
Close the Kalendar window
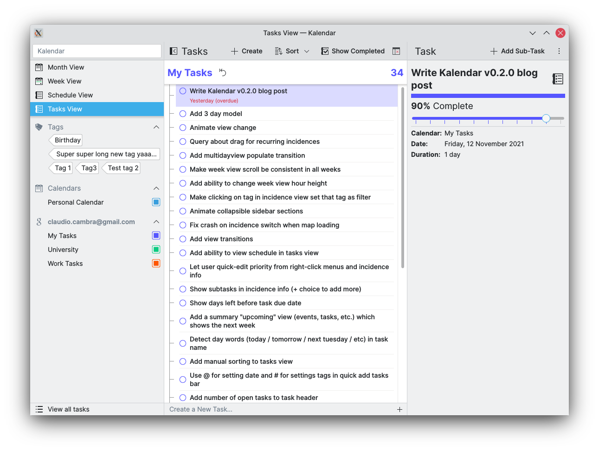click(x=560, y=33)
